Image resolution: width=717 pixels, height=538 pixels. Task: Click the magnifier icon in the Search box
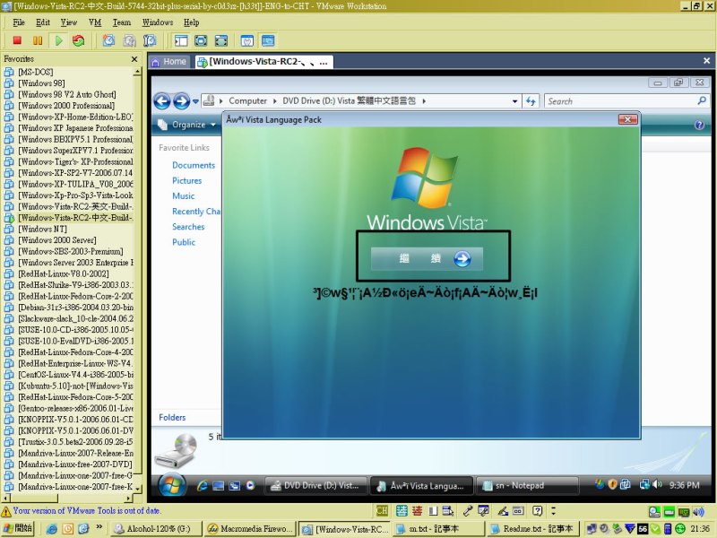pyautogui.click(x=702, y=100)
